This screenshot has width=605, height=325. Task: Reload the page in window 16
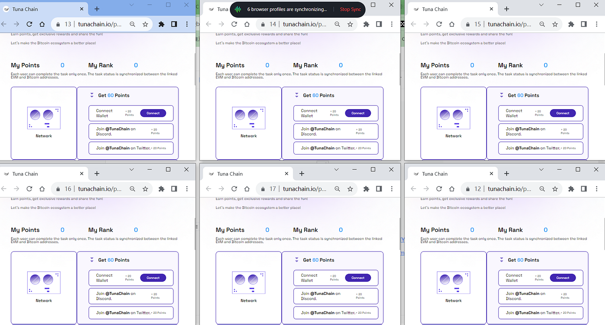point(29,189)
